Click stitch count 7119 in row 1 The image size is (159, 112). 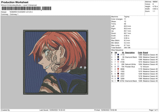(122, 55)
